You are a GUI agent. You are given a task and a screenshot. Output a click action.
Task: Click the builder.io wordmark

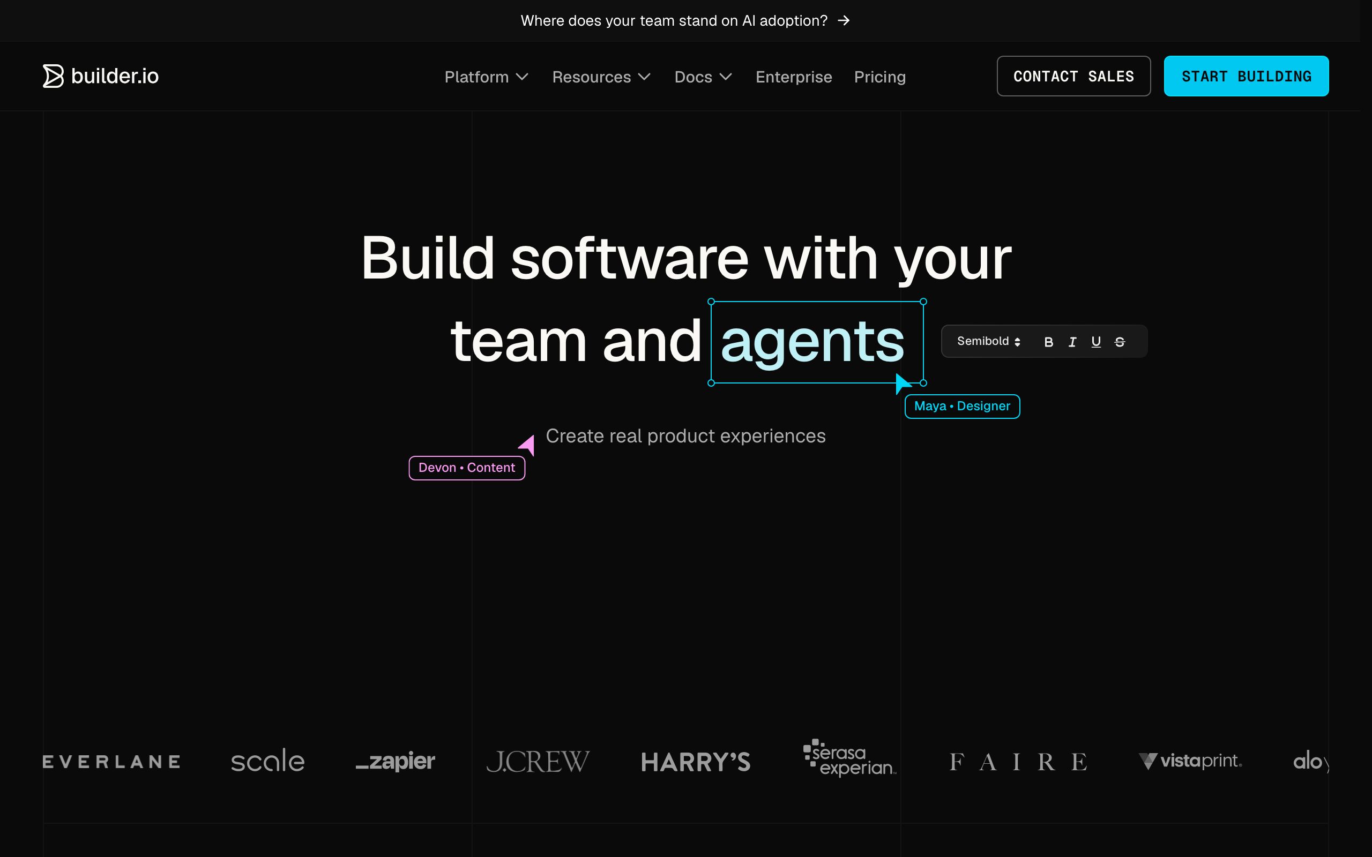(115, 76)
